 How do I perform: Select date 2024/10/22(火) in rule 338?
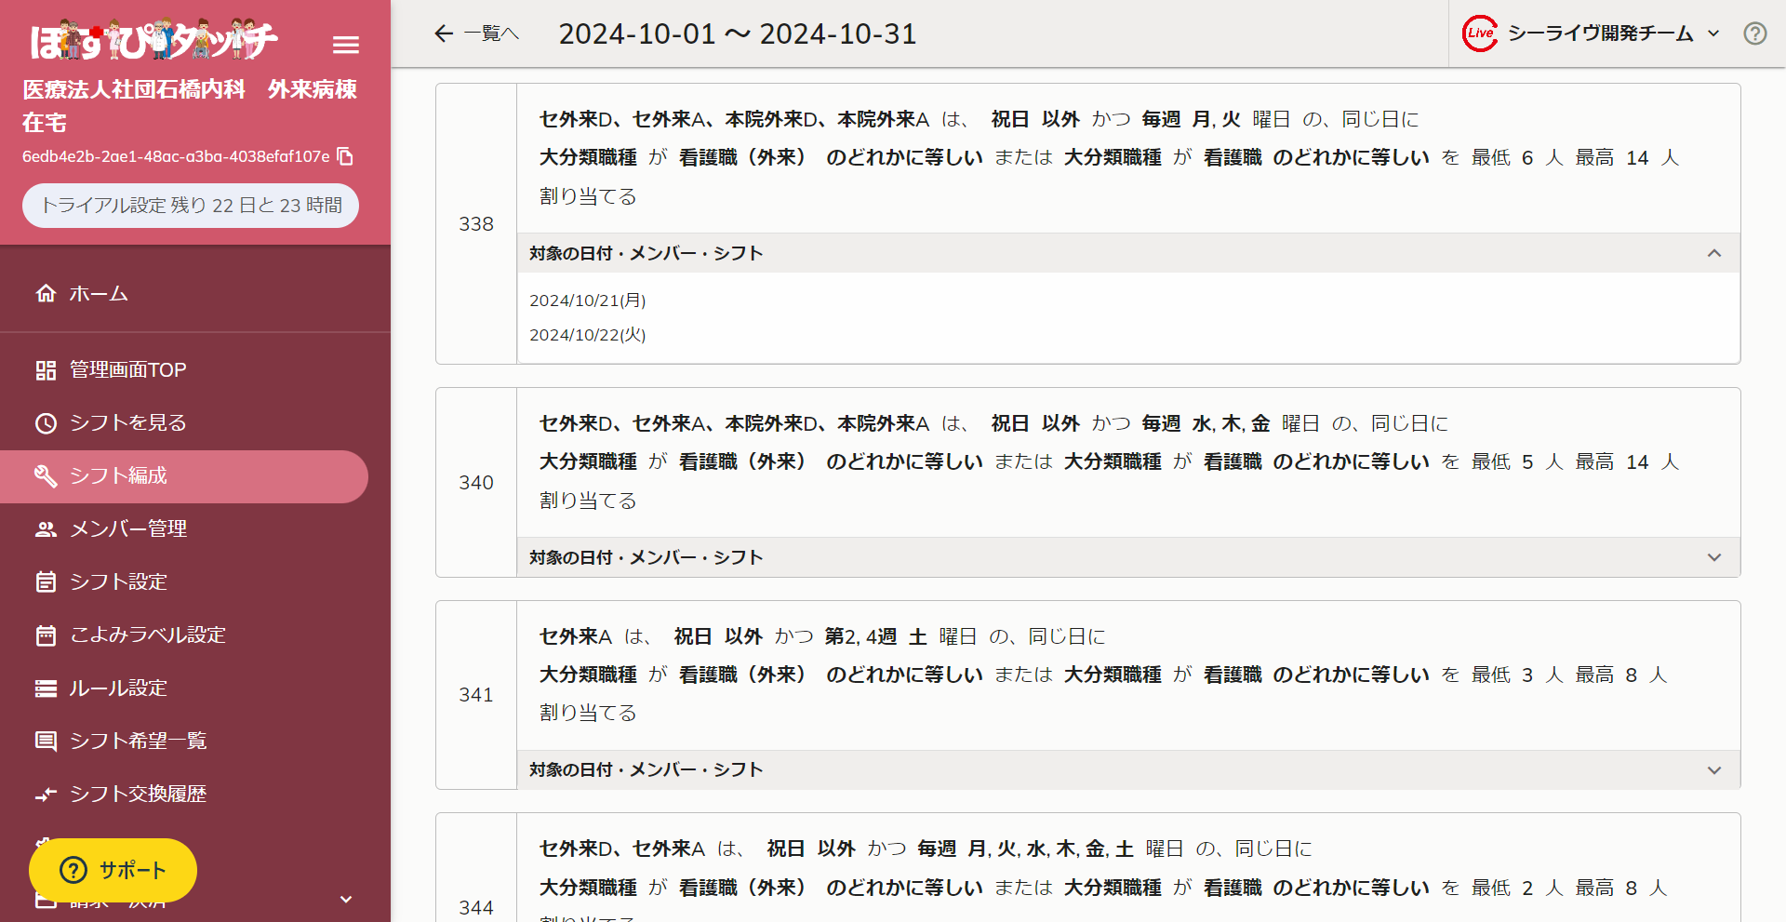588,335
